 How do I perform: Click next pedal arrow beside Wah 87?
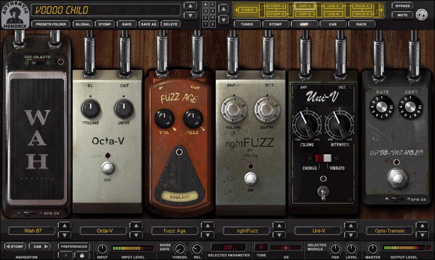[x=64, y=235]
